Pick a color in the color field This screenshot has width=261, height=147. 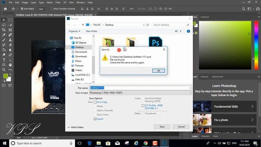(x=225, y=45)
